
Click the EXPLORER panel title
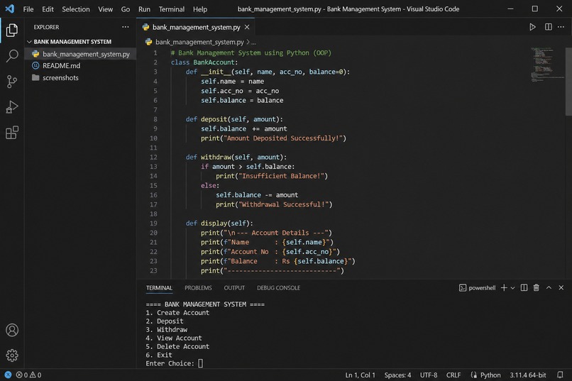tap(46, 28)
